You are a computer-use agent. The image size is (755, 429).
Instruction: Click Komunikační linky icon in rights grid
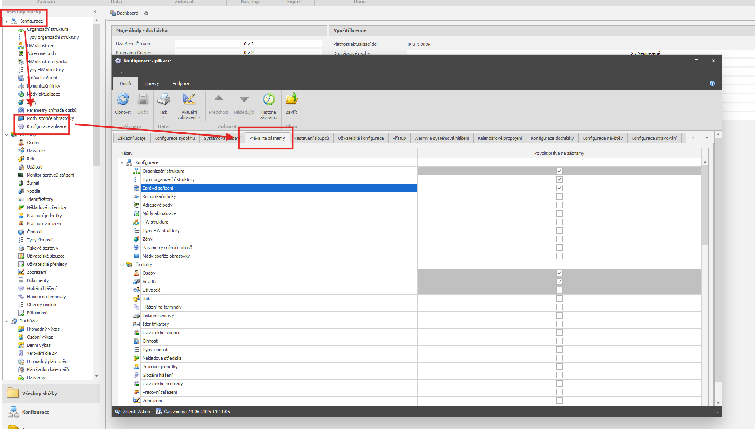click(136, 196)
